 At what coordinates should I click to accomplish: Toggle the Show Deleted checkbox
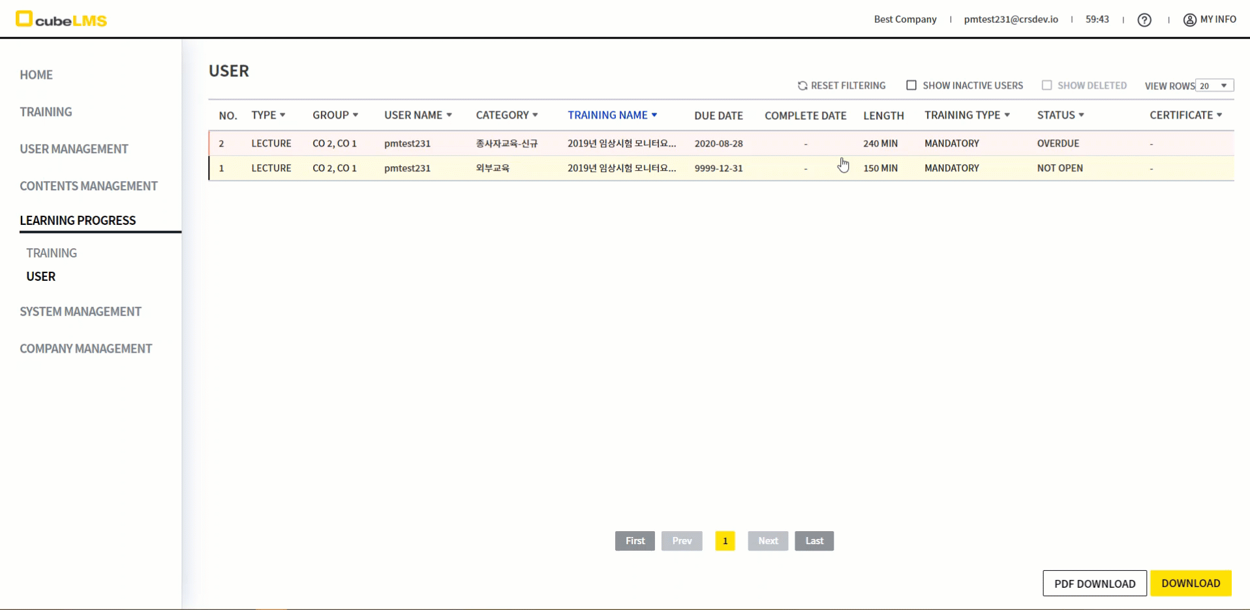[1046, 85]
